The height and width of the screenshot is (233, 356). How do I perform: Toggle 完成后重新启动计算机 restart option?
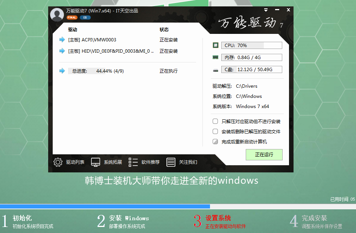coord(215,142)
